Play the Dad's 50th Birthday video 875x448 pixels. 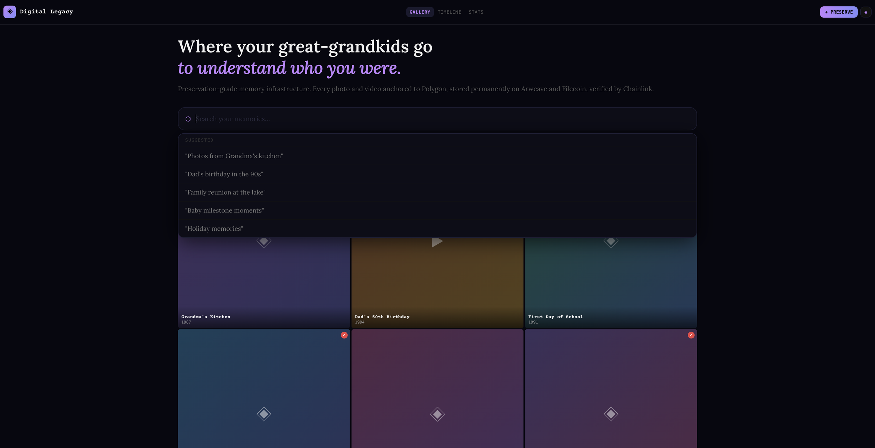click(x=437, y=242)
